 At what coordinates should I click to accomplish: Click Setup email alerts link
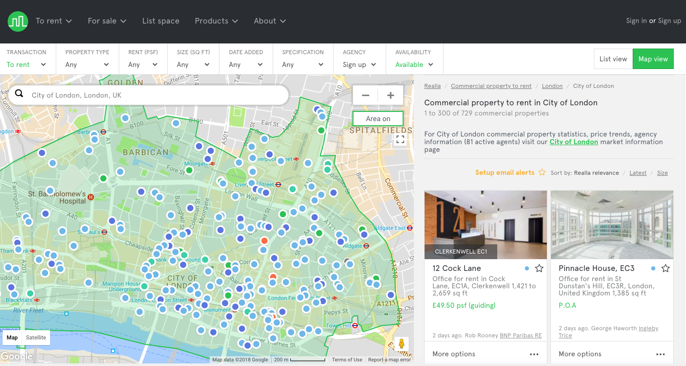[x=504, y=173]
